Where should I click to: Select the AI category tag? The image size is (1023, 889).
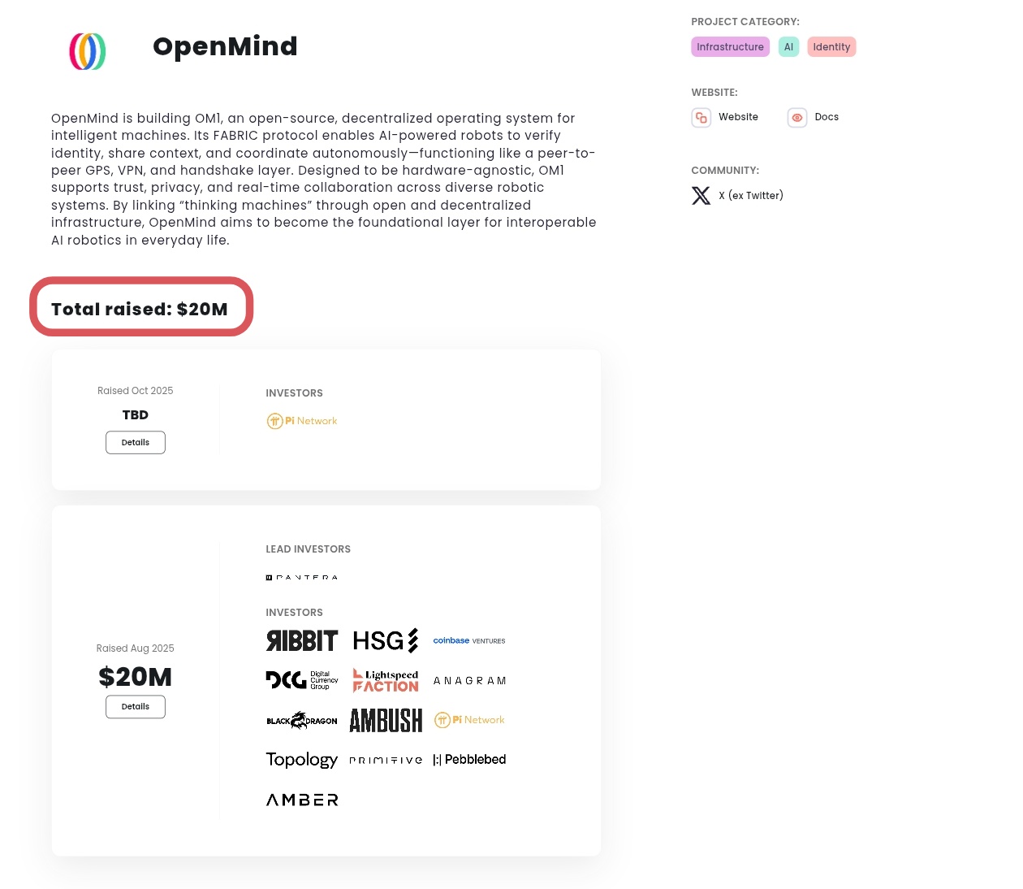click(x=788, y=47)
